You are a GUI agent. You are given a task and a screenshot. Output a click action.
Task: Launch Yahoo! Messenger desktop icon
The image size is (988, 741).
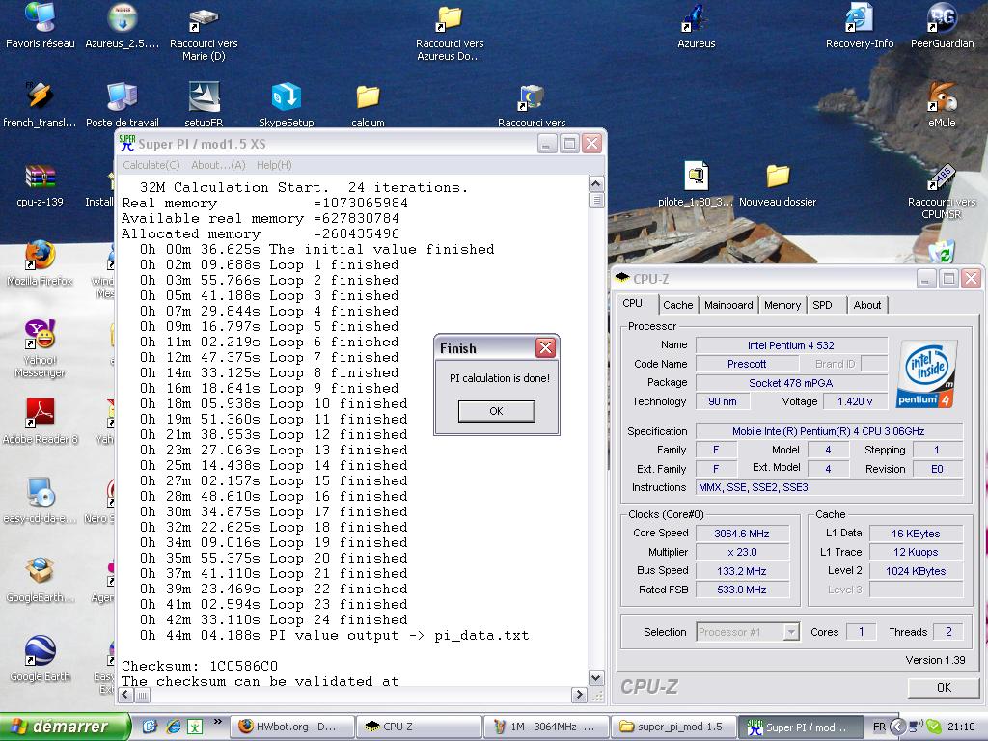tap(40, 347)
